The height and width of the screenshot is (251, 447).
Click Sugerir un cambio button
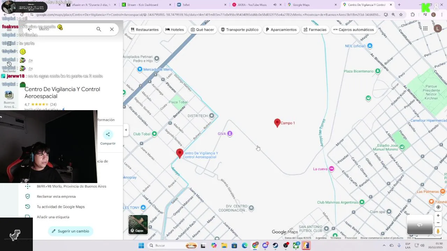click(71, 231)
